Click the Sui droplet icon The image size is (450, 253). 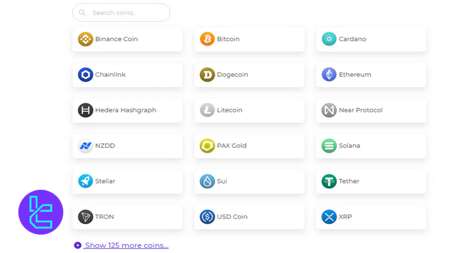[207, 181]
